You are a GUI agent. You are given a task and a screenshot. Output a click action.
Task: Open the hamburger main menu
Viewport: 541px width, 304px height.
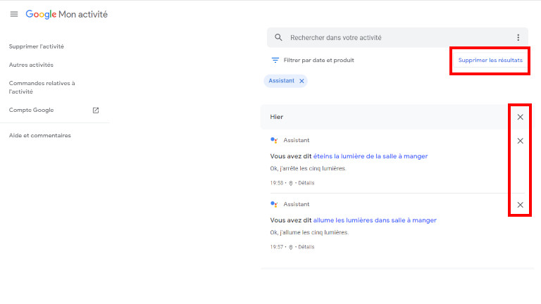coord(14,14)
